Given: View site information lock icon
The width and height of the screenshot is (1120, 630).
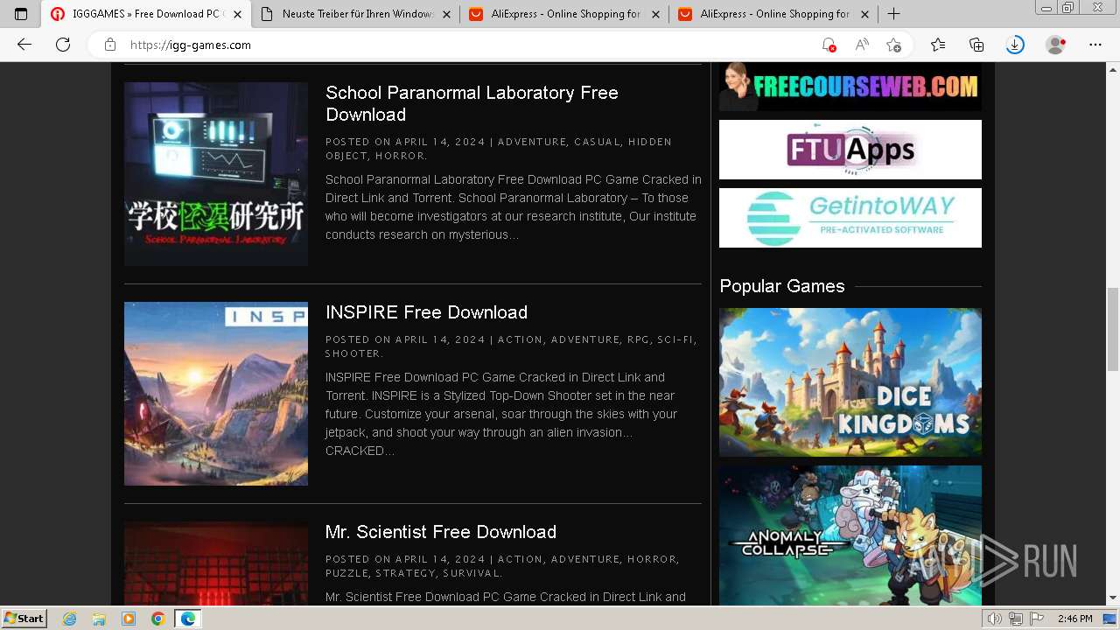Looking at the screenshot, I should (109, 45).
